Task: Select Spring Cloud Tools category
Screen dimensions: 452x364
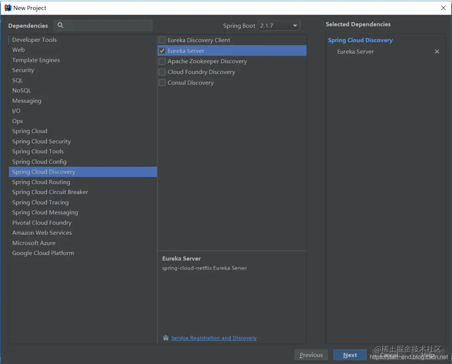Action: (83, 151)
